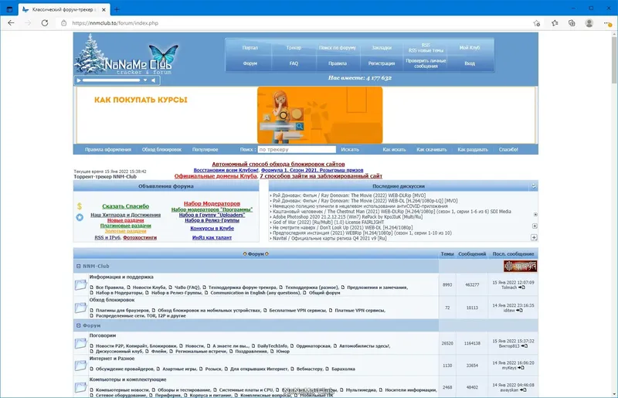Open browser Favorites icon
This screenshot has width=618, height=398.
(555, 23)
